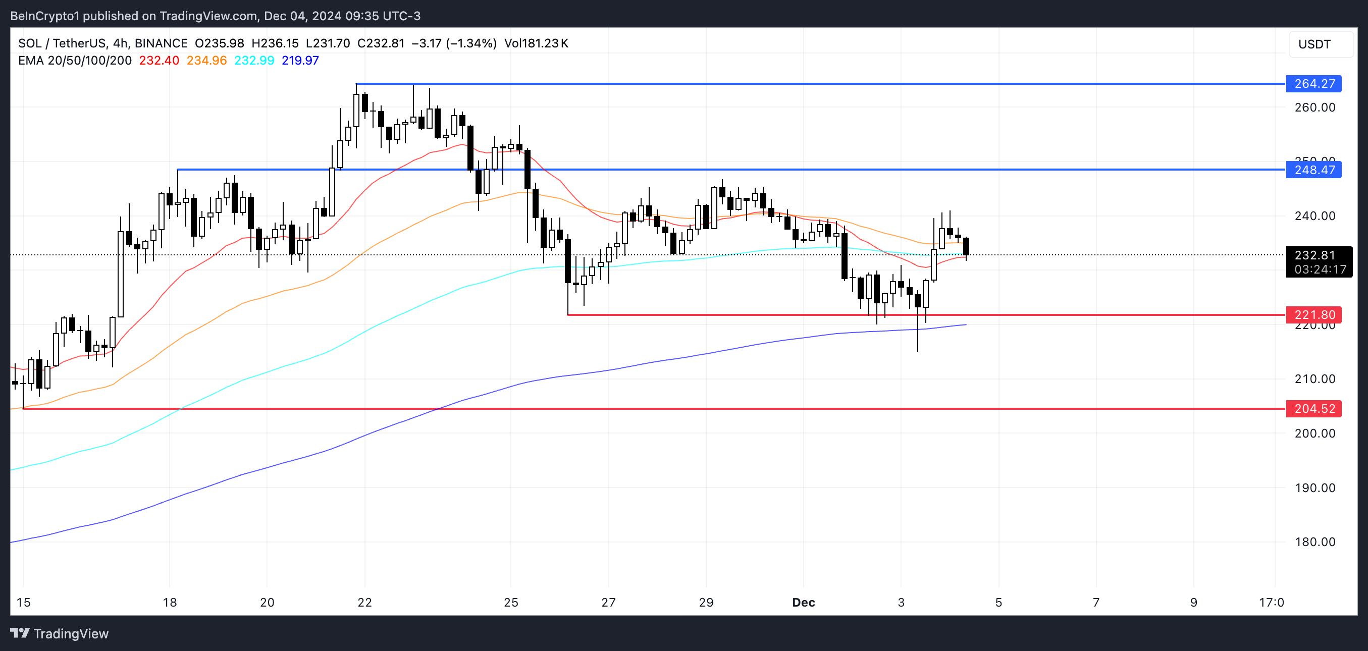Click the 17:0 time label at axis end
Screen dimensions: 1368x651
click(1272, 602)
